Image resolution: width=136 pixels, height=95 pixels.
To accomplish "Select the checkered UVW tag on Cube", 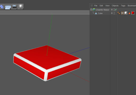I will point(122,13).
